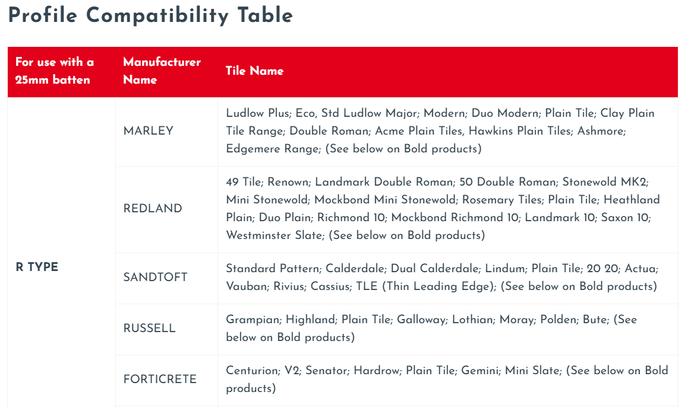
Task: Select the REDLAND manufacturer cell
Action: coord(153,208)
